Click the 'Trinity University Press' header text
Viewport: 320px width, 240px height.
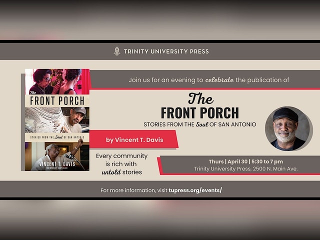point(166,51)
